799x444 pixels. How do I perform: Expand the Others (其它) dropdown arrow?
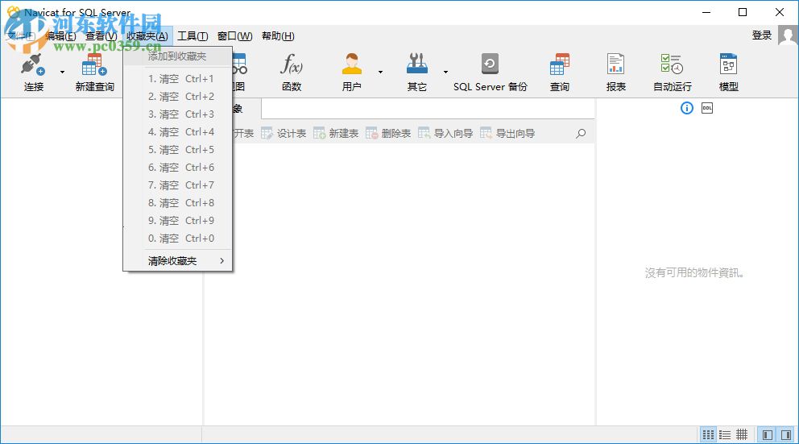(445, 73)
